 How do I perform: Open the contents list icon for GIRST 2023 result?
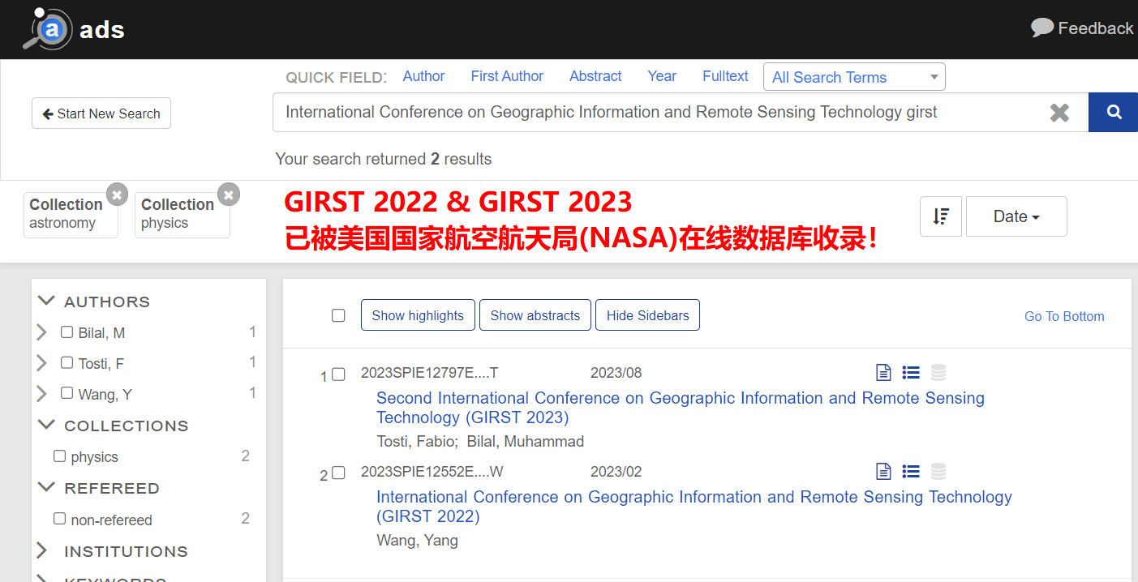(x=911, y=373)
